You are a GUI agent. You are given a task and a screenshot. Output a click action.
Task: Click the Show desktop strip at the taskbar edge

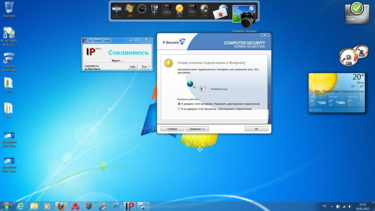click(373, 206)
